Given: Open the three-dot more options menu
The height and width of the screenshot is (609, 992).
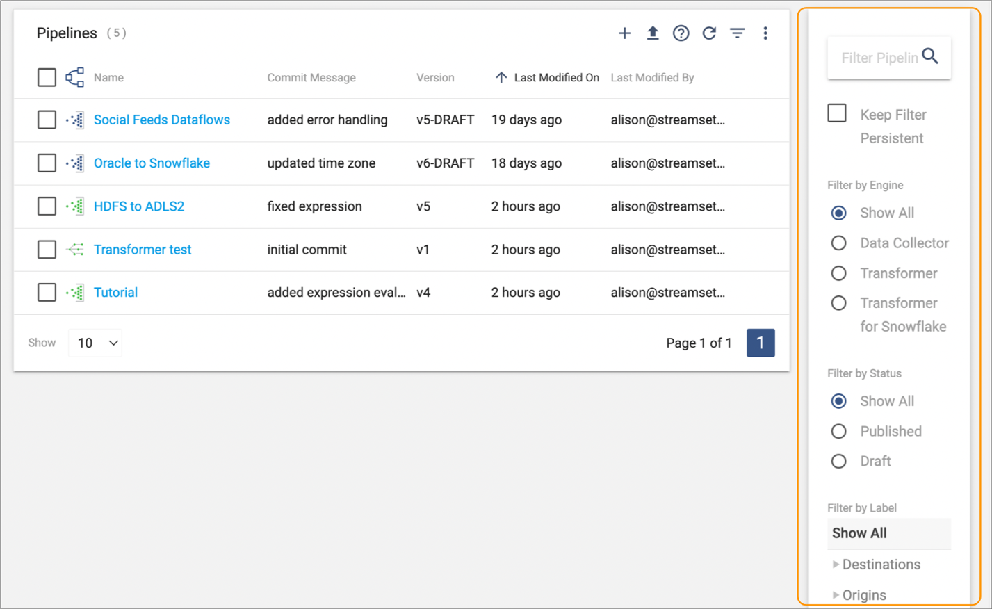Looking at the screenshot, I should coord(765,33).
